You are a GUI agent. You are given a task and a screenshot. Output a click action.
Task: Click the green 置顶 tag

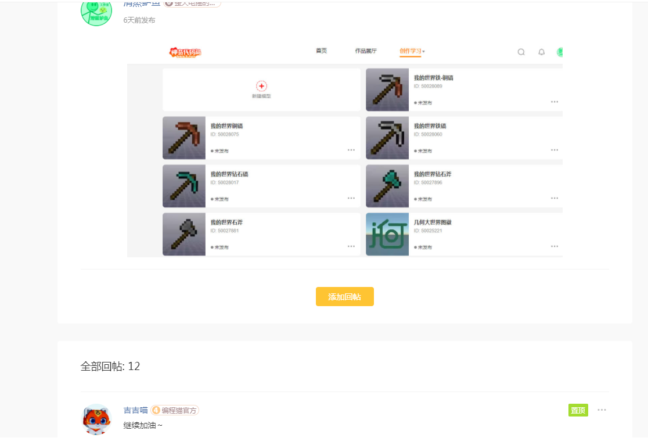point(578,410)
